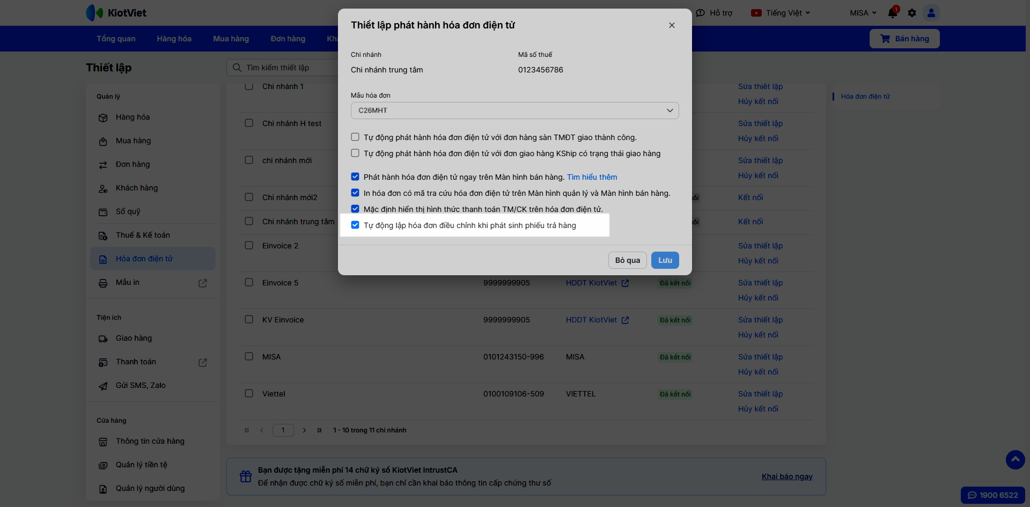Select Giao hàng in the settings sidebar
This screenshot has width=1030, height=507.
(153, 338)
